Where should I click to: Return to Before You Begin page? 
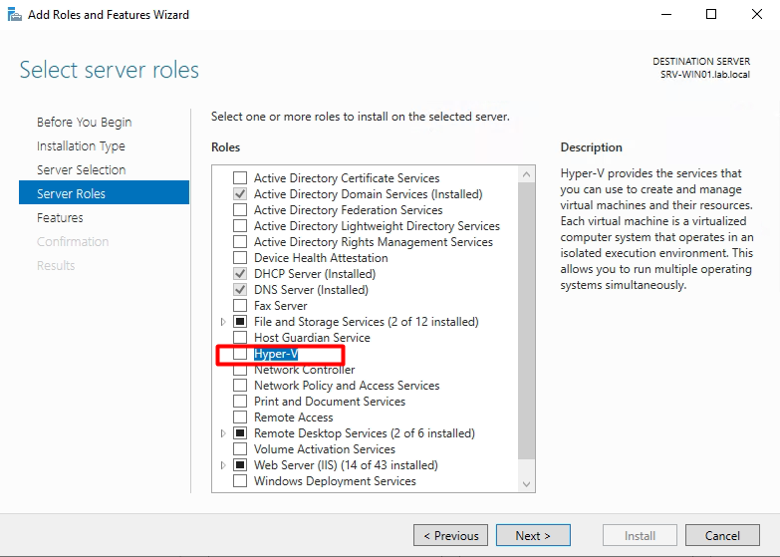(84, 122)
